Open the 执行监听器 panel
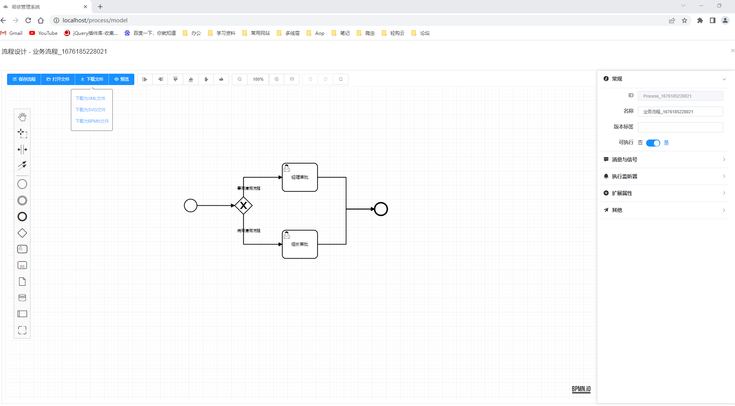 coord(665,176)
